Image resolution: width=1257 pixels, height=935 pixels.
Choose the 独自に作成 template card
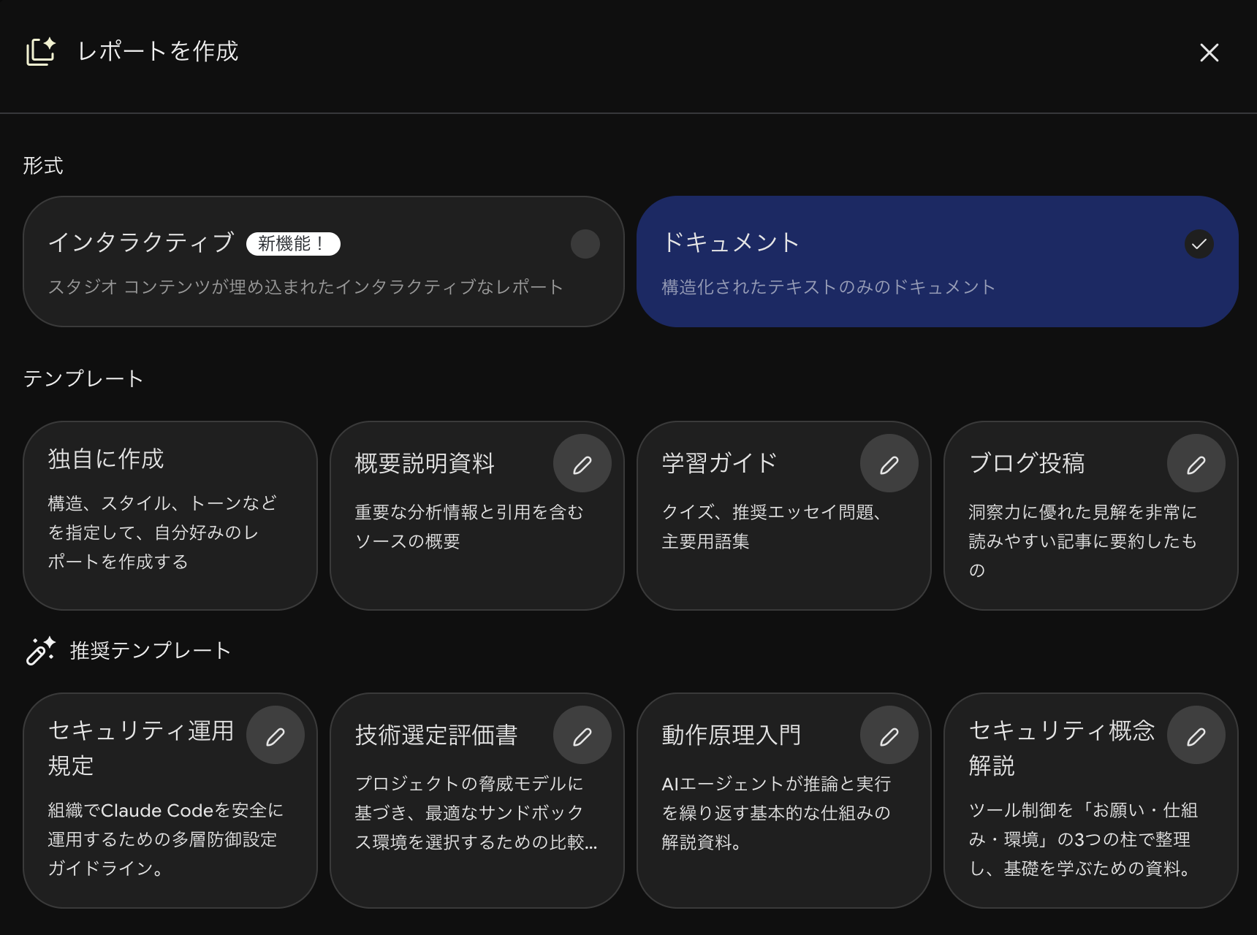pos(170,516)
